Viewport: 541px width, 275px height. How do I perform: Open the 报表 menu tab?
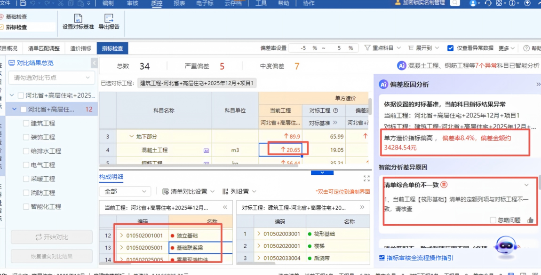click(x=179, y=3)
